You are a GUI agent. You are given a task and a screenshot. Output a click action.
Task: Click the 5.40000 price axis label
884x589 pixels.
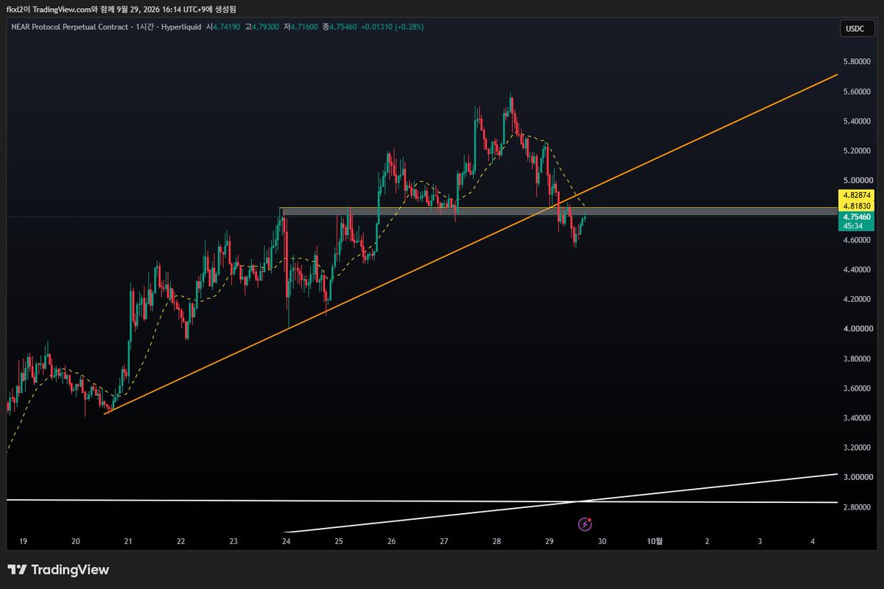pos(857,121)
